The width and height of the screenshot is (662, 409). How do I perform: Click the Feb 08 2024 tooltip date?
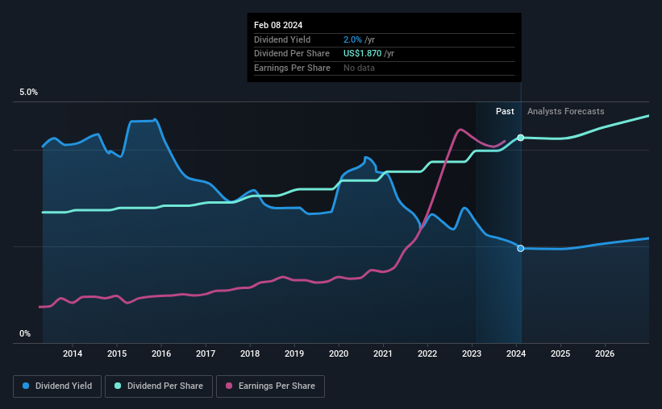click(278, 25)
